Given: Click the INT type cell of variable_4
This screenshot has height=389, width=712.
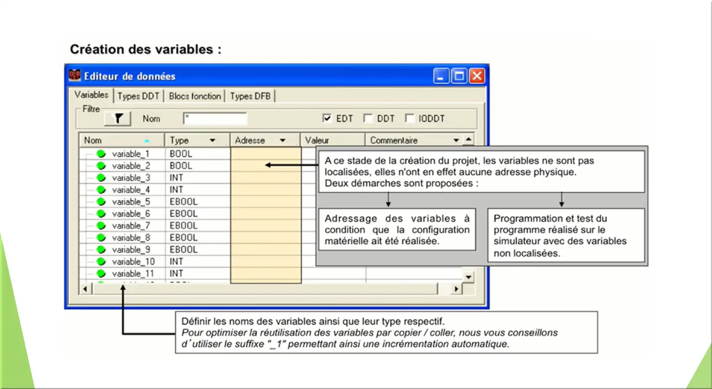Looking at the screenshot, I should click(x=198, y=190).
